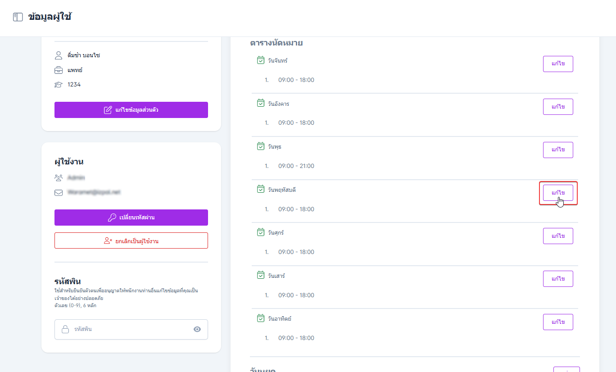Click the graduation cap icon beside 1234

tap(59, 85)
